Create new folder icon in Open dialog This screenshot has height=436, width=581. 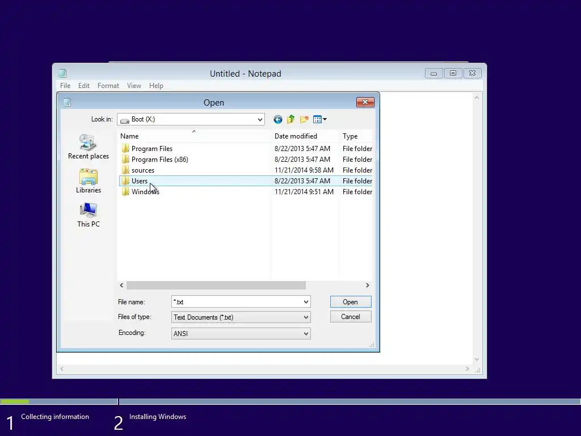[304, 119]
